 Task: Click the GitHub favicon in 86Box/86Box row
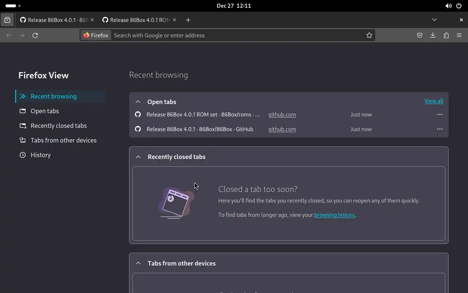[138, 129]
